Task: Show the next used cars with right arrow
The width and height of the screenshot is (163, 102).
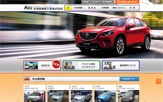Action: tap(144, 100)
